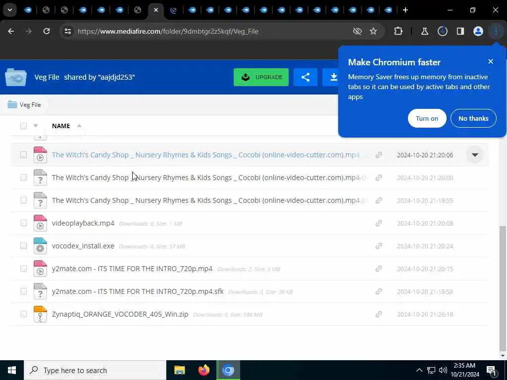This screenshot has width=507, height=380.
Task: Check the Witch's Candy Shop 21:19:55 row
Action: pyautogui.click(x=24, y=200)
